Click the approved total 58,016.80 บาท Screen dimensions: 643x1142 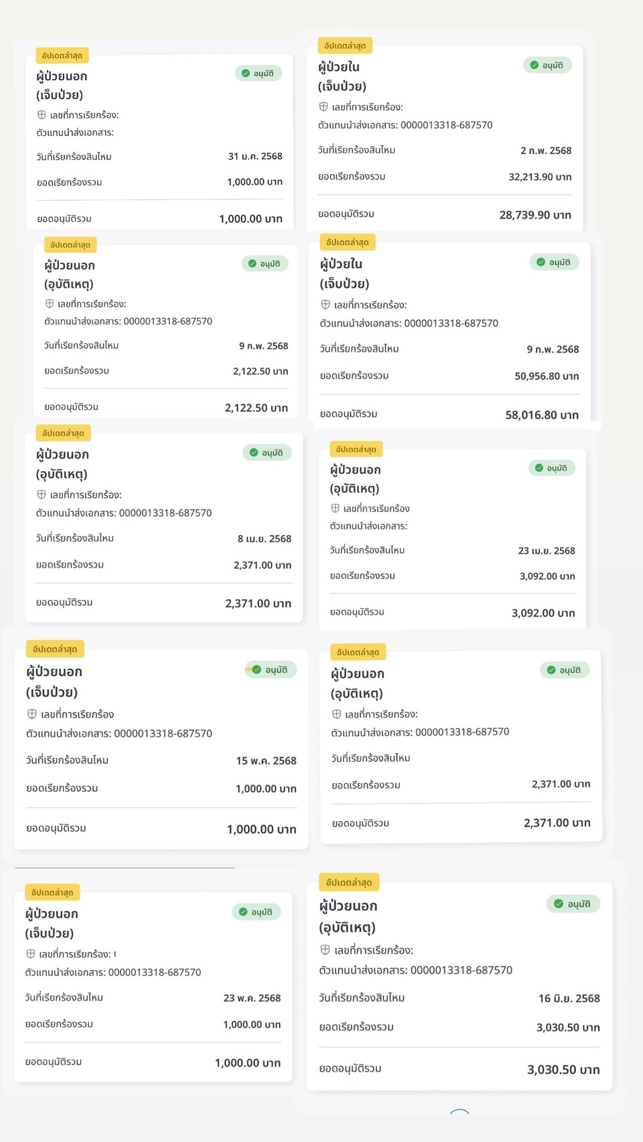tap(541, 415)
